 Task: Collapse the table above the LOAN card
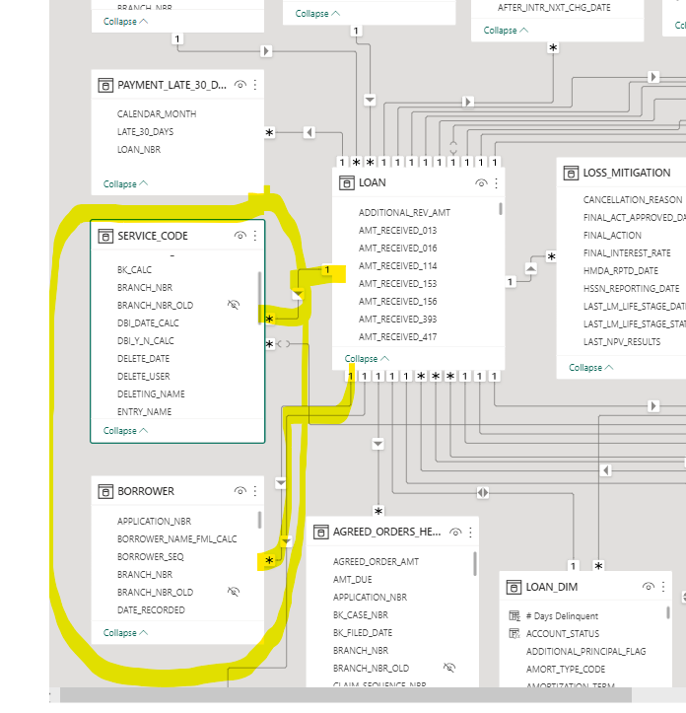click(x=317, y=13)
